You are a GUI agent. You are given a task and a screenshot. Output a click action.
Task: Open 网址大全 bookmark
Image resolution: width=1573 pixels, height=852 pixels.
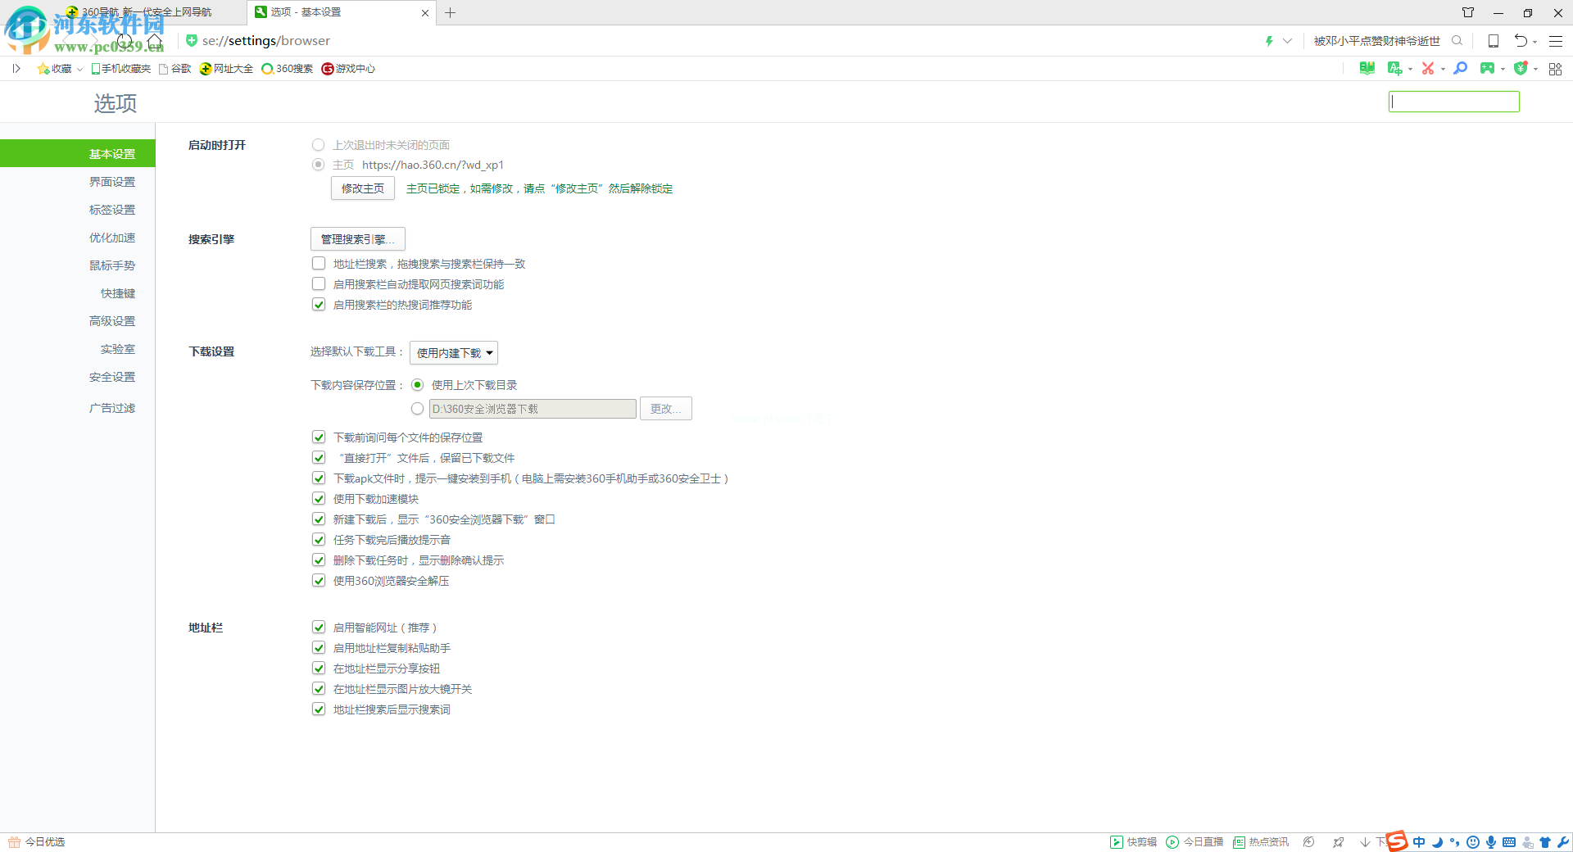point(226,69)
